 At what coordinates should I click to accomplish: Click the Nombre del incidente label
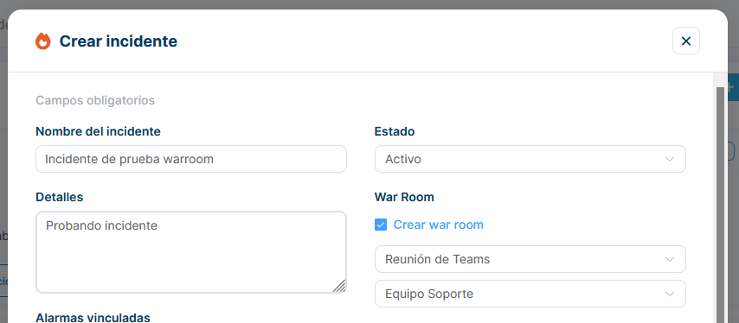pyautogui.click(x=98, y=131)
